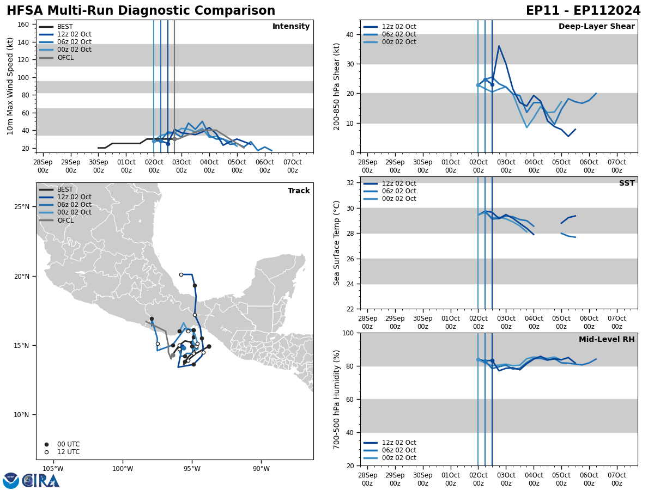Click the northernmost 12 UTC track point
Viewport: 654px width, 490px height.
tap(181, 274)
